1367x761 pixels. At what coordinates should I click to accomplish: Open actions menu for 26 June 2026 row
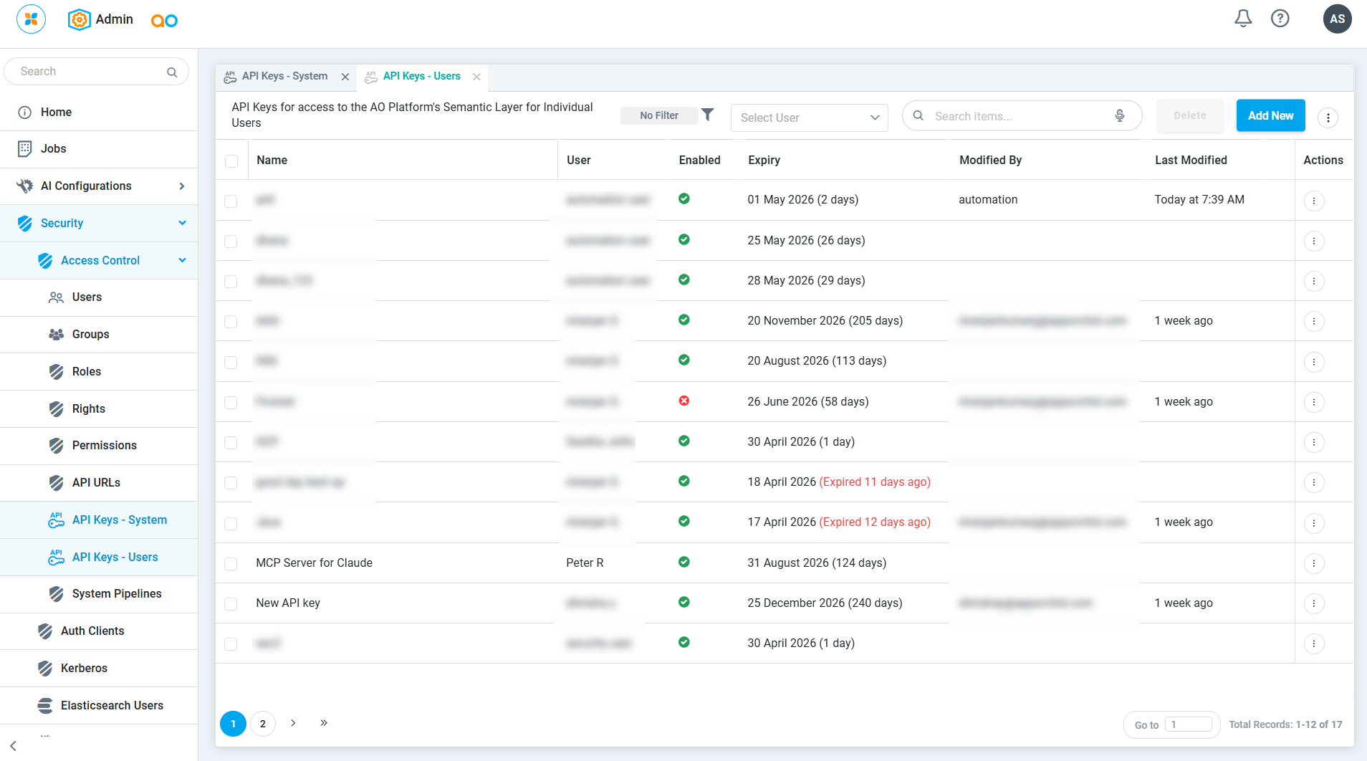tap(1314, 402)
